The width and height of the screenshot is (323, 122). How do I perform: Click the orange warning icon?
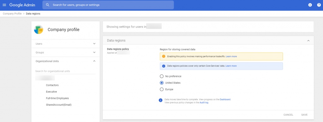(164, 56)
